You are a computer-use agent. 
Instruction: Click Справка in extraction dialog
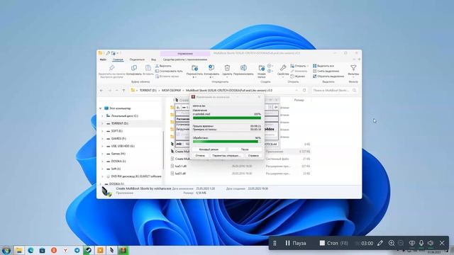(253, 156)
